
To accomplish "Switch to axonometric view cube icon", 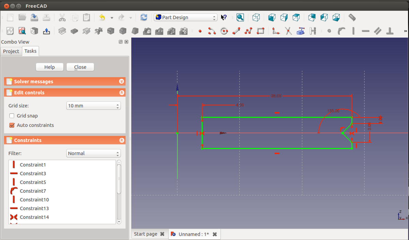I will click(256, 18).
